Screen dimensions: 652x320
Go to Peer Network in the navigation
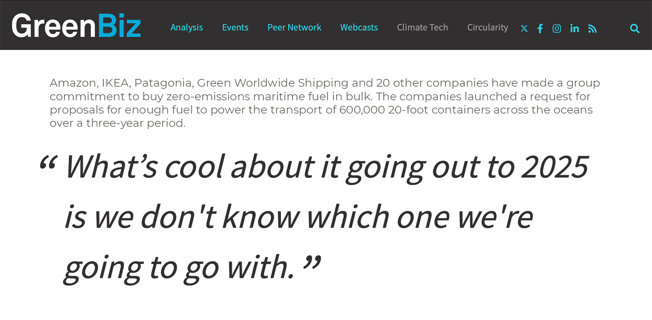point(294,27)
